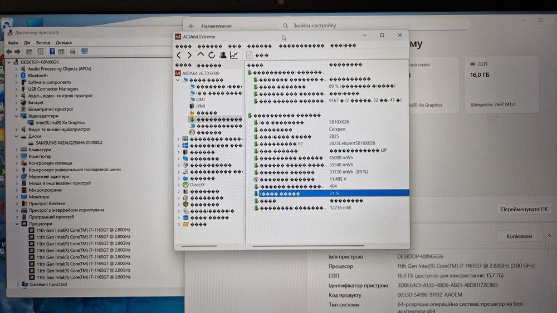Collapse device specs chevron beside Копіювати
The image size is (557, 313).
(549, 236)
